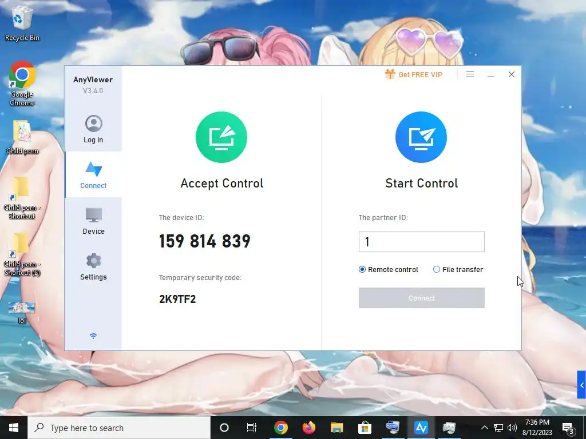The height and width of the screenshot is (439, 586).
Task: Select Google Chrome desktop shortcut
Action: pos(22,83)
